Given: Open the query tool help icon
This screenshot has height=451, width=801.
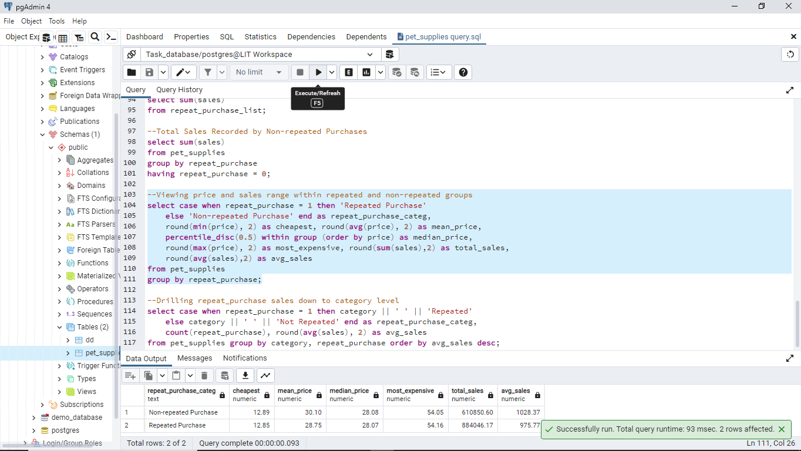Looking at the screenshot, I should click(x=463, y=72).
